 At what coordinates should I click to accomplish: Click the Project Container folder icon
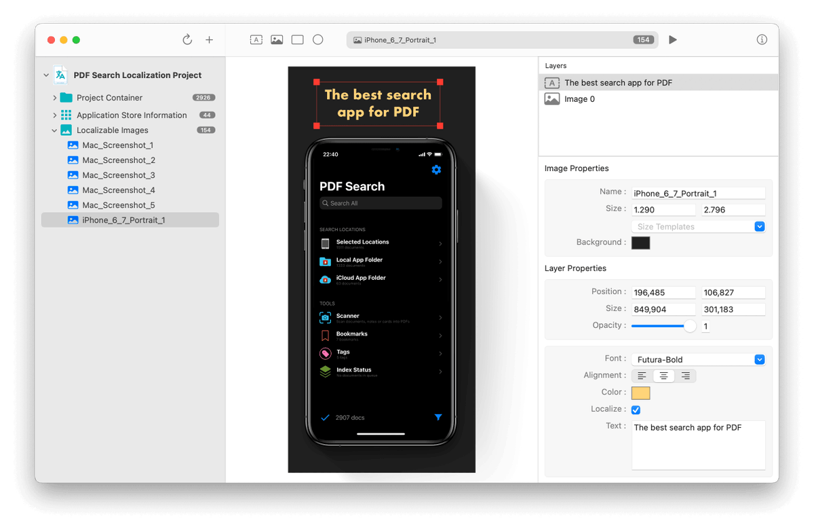pos(66,98)
